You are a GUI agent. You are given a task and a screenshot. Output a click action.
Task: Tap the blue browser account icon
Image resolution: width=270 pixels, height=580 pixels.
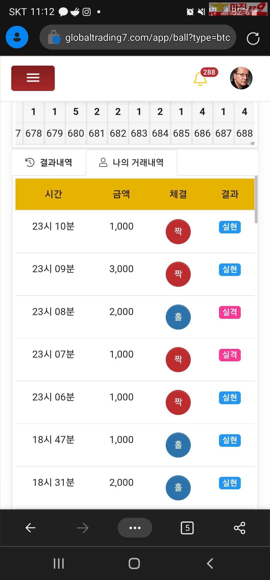[x=17, y=37]
